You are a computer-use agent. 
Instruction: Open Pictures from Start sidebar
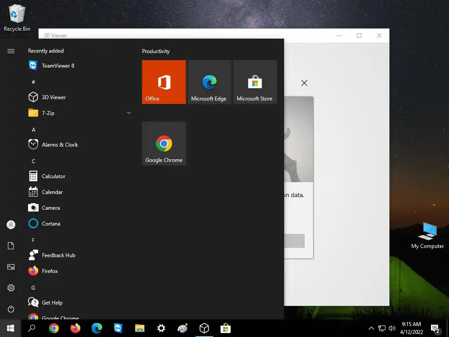[x=11, y=267]
